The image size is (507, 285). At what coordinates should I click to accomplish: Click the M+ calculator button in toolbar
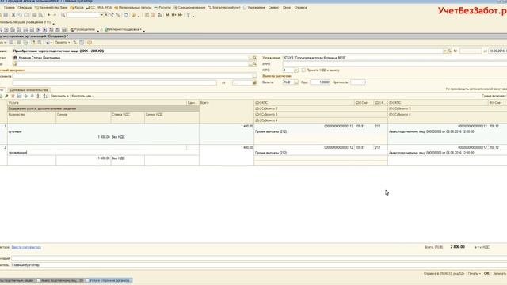[x=174, y=15]
